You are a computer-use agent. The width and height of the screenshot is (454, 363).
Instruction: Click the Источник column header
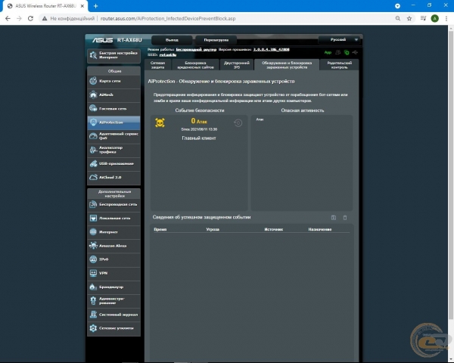click(x=274, y=229)
